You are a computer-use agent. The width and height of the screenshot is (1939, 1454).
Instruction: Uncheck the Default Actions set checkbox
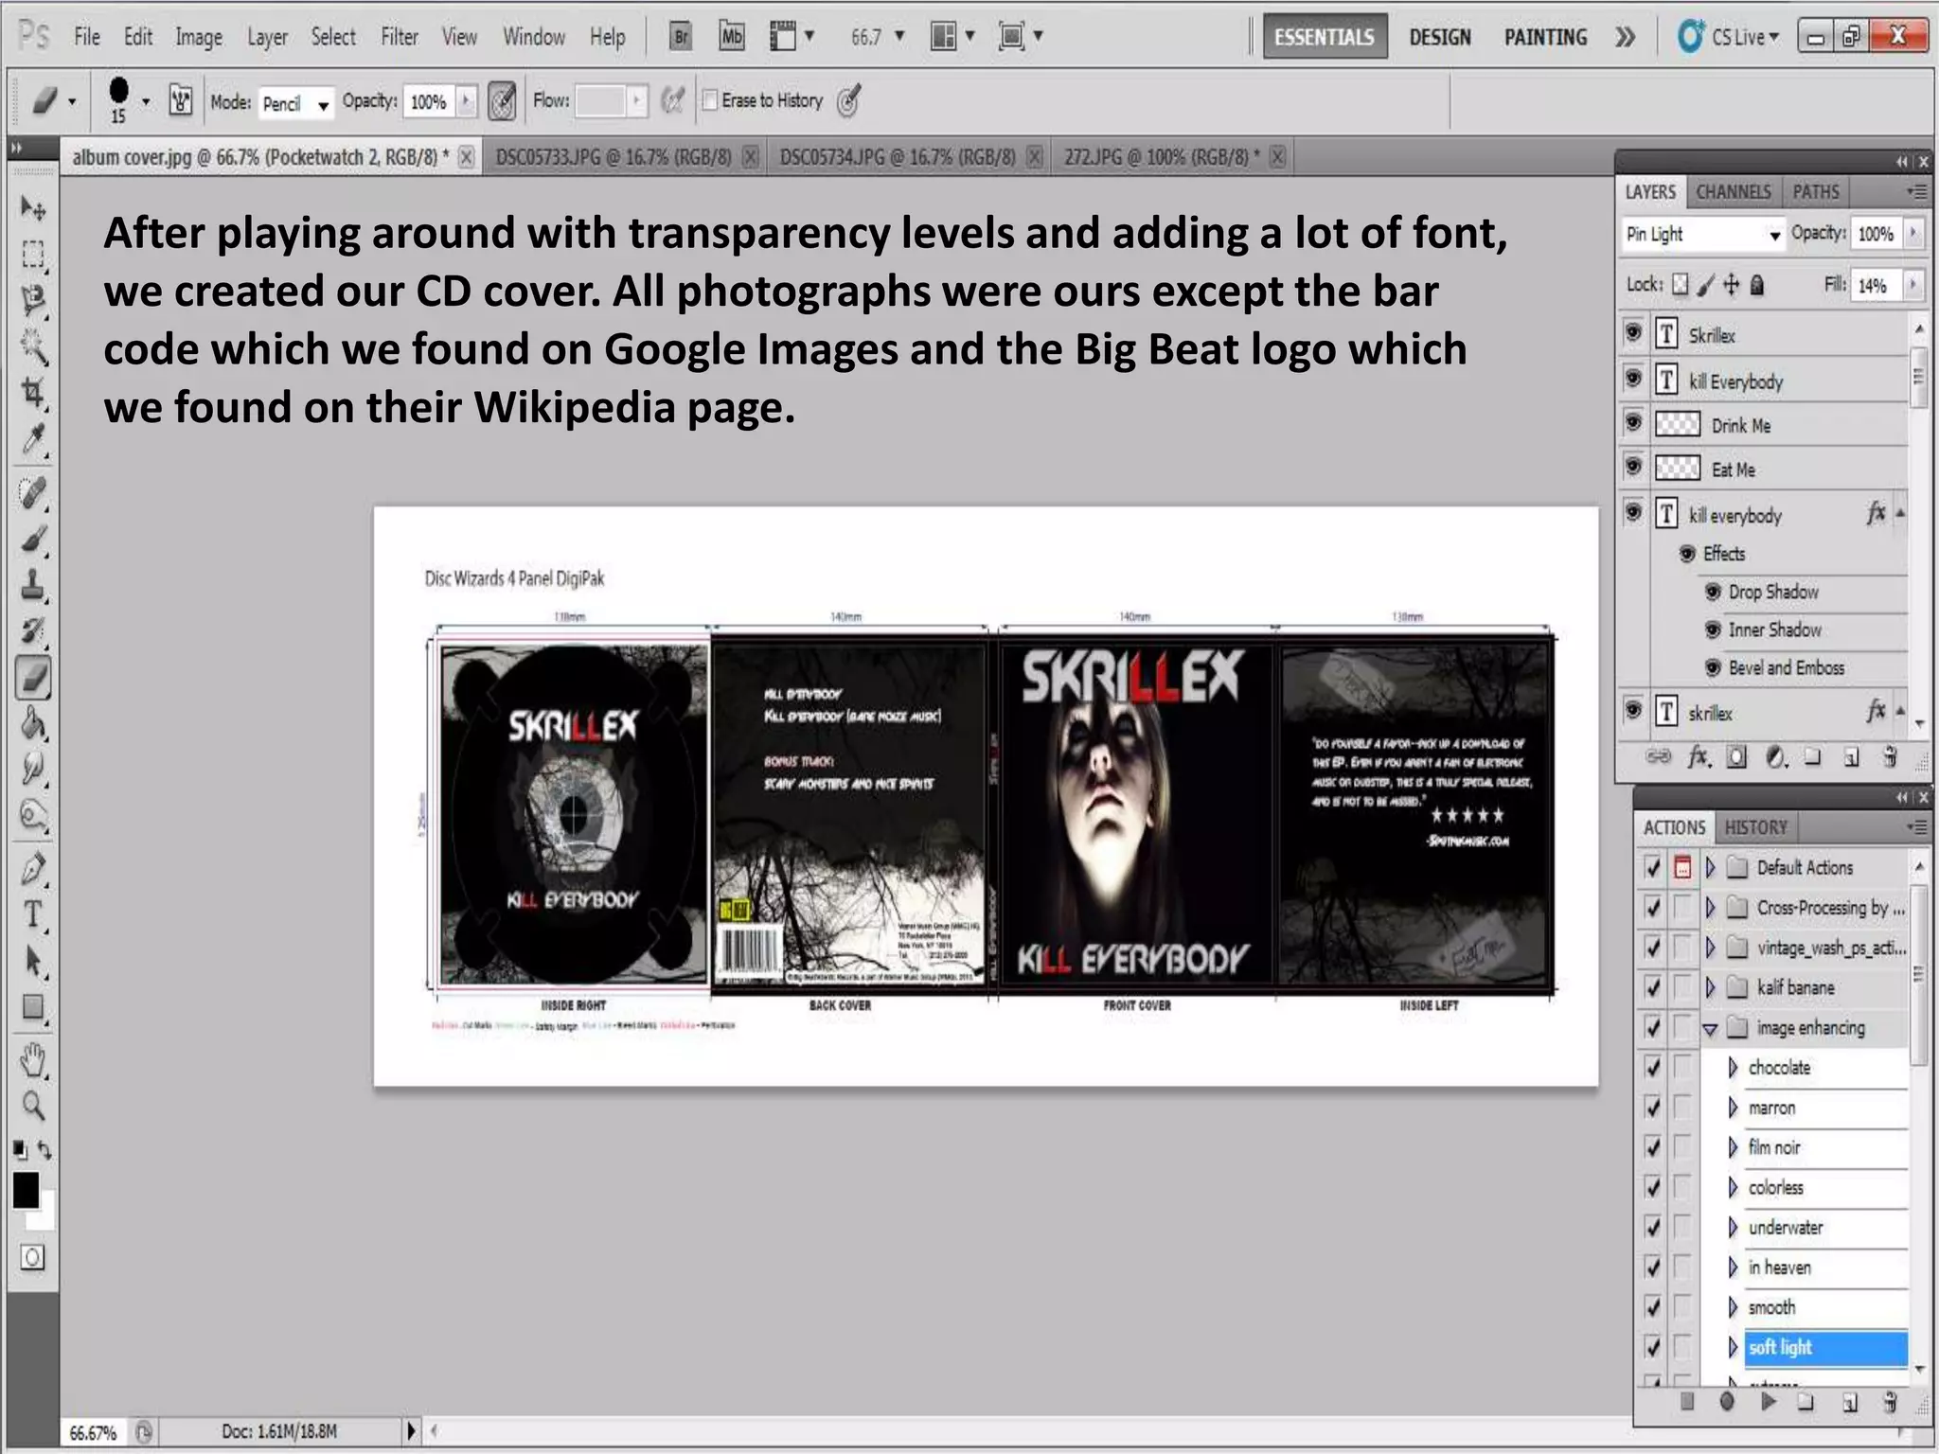click(x=1653, y=867)
